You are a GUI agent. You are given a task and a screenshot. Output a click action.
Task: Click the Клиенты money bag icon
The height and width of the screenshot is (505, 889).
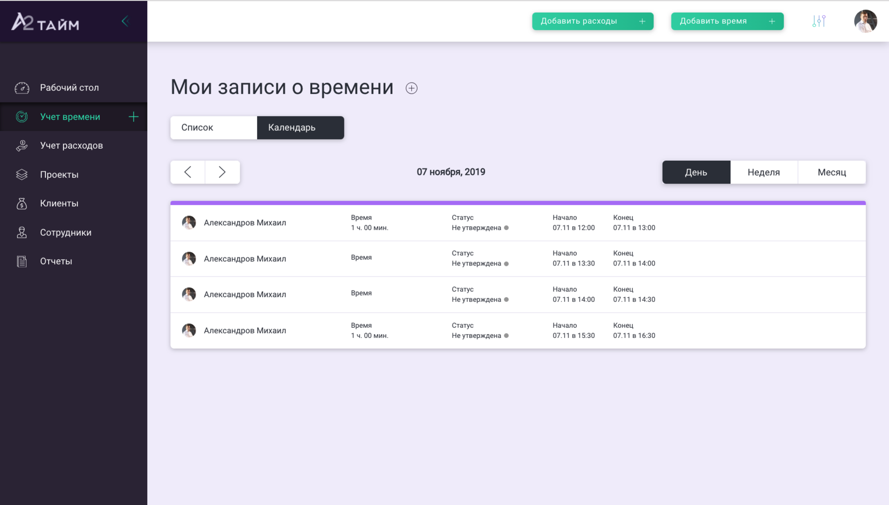click(22, 204)
